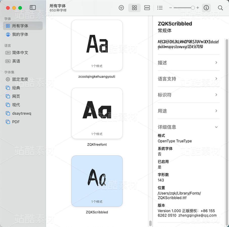Collapse the 详细信息 section
This screenshot has width=229, height=227.
(189, 127)
